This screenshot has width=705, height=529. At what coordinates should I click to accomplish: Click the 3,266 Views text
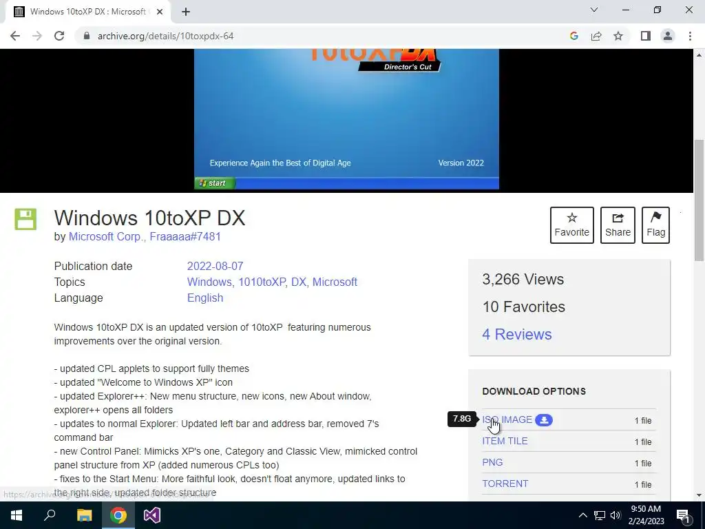523,280
